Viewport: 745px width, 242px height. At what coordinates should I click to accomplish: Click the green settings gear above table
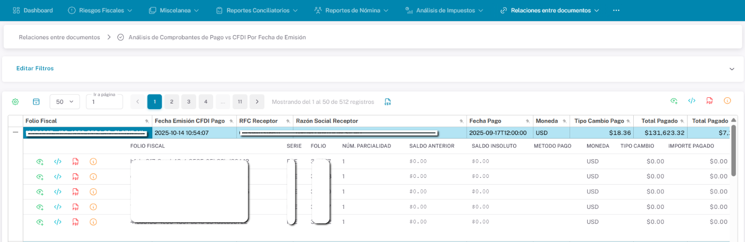point(16,102)
